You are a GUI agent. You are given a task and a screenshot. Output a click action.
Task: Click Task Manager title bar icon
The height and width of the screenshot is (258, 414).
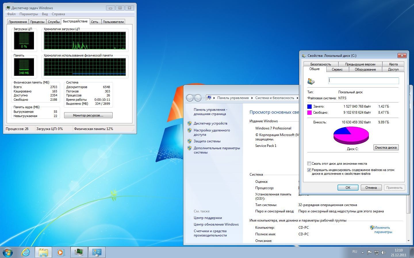coord(8,8)
